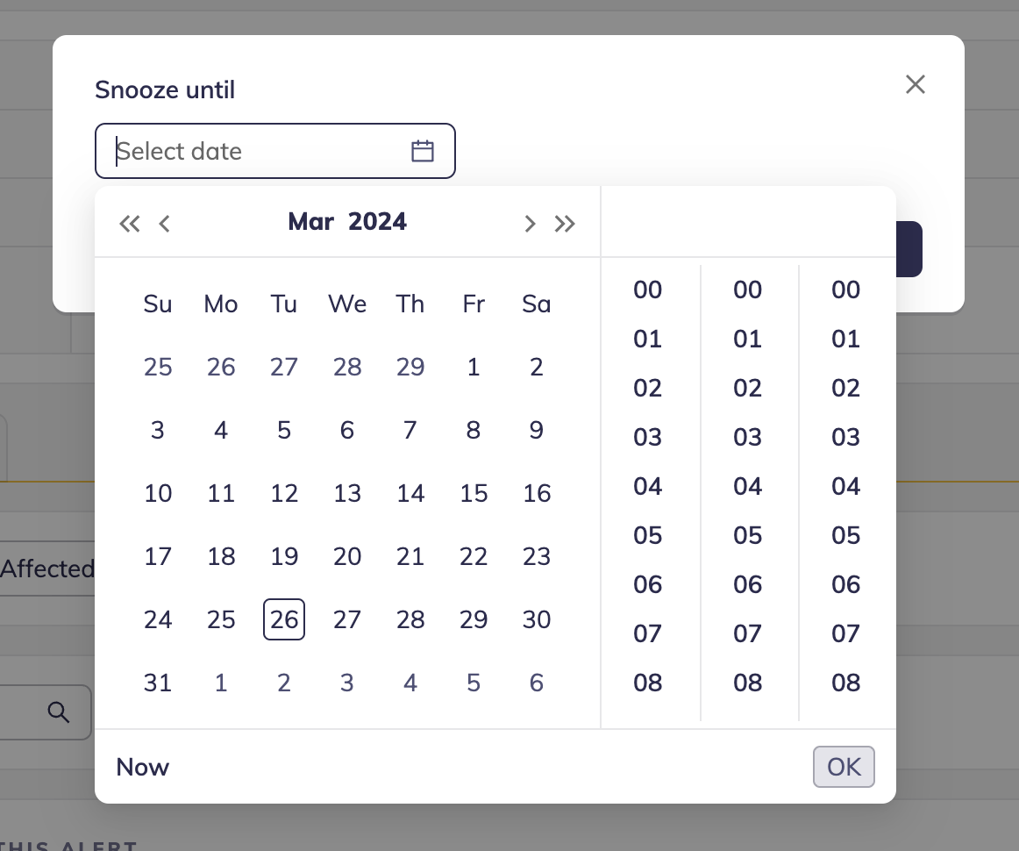Click the search magnifier icon

pyautogui.click(x=59, y=712)
